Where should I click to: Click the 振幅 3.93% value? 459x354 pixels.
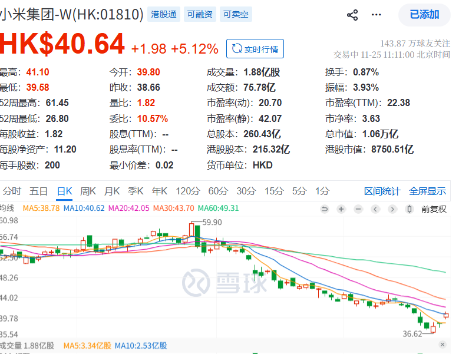tap(366, 87)
